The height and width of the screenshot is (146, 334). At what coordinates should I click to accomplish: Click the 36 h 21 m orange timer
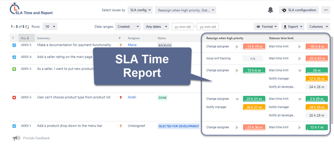coord(254,107)
